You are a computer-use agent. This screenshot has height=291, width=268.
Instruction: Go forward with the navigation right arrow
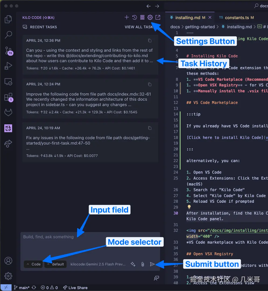[157, 6]
